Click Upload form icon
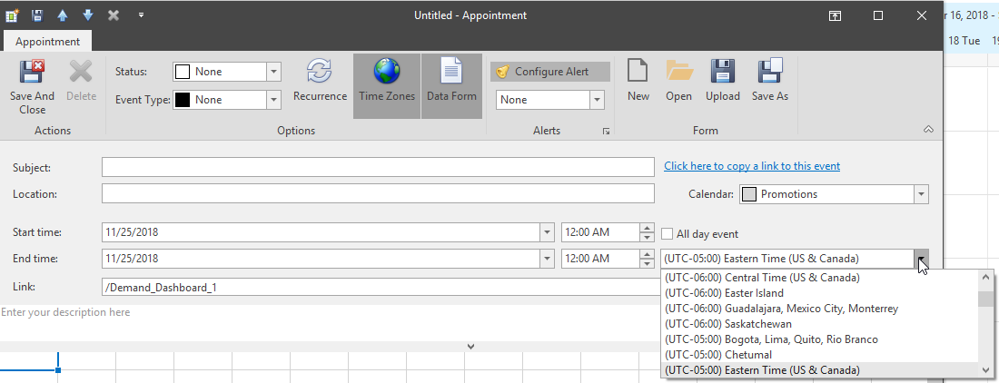The width and height of the screenshot is (999, 383). 723,71
